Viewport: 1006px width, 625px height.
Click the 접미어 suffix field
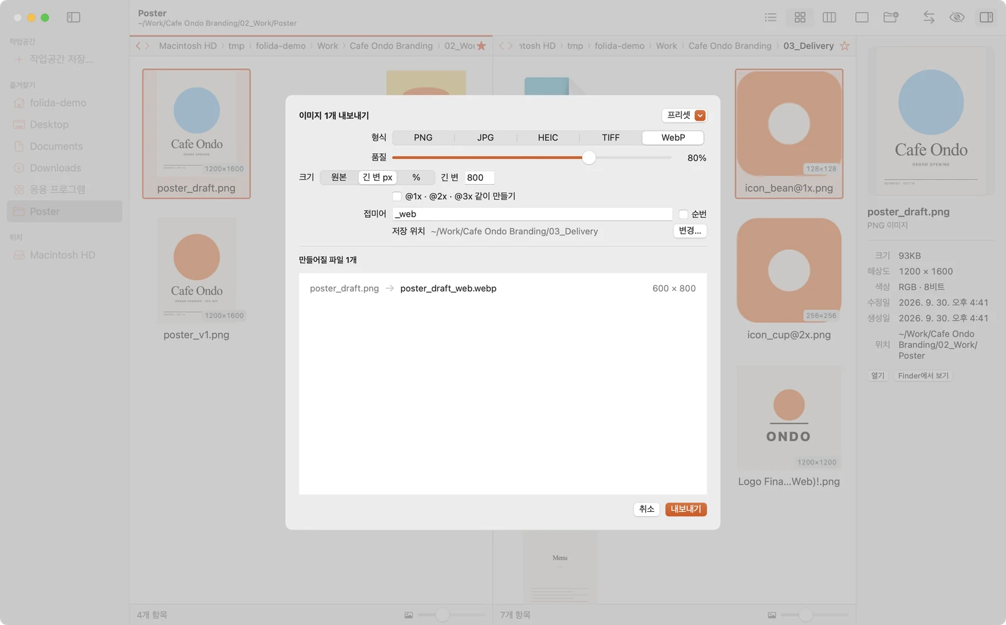[x=533, y=214]
